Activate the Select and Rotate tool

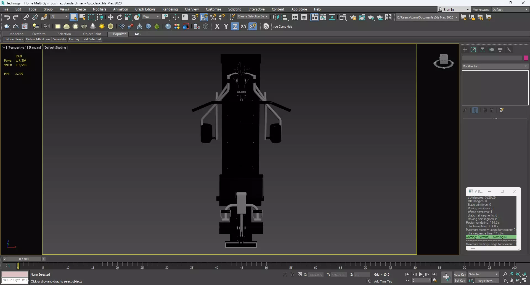pos(119,17)
